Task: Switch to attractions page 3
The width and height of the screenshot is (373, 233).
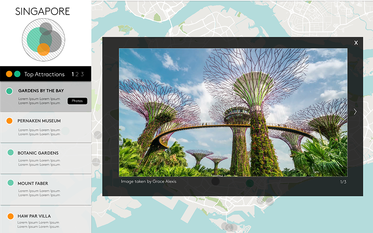Action: coord(82,74)
